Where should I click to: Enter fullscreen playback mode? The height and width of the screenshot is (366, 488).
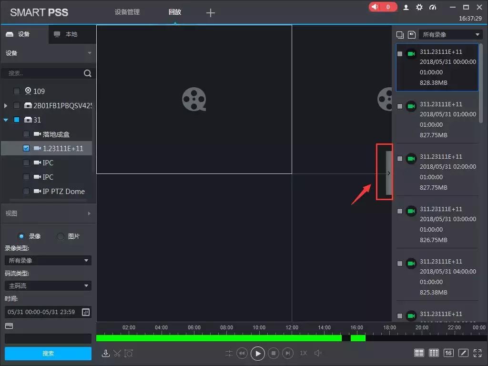pos(477,353)
